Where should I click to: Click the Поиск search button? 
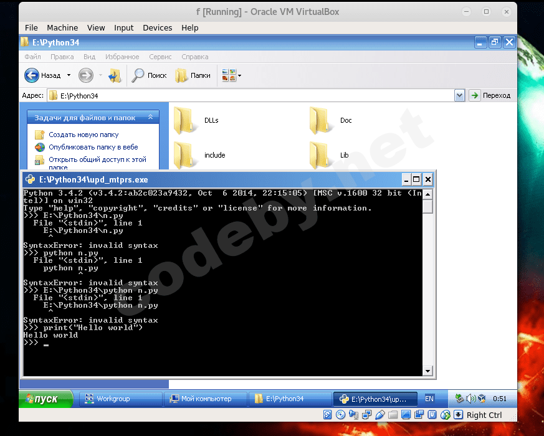149,75
